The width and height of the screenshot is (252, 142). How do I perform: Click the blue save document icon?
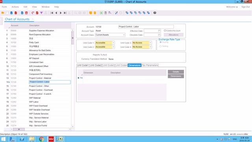coord(11,13)
